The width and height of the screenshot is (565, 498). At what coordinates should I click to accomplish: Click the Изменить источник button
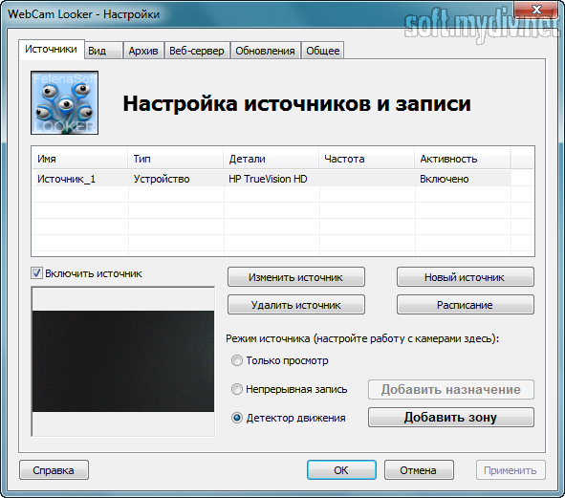point(295,277)
